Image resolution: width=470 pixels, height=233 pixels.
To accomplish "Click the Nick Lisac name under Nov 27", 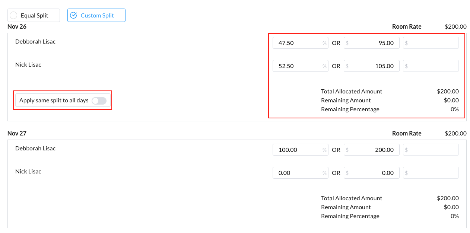I will [x=28, y=172].
